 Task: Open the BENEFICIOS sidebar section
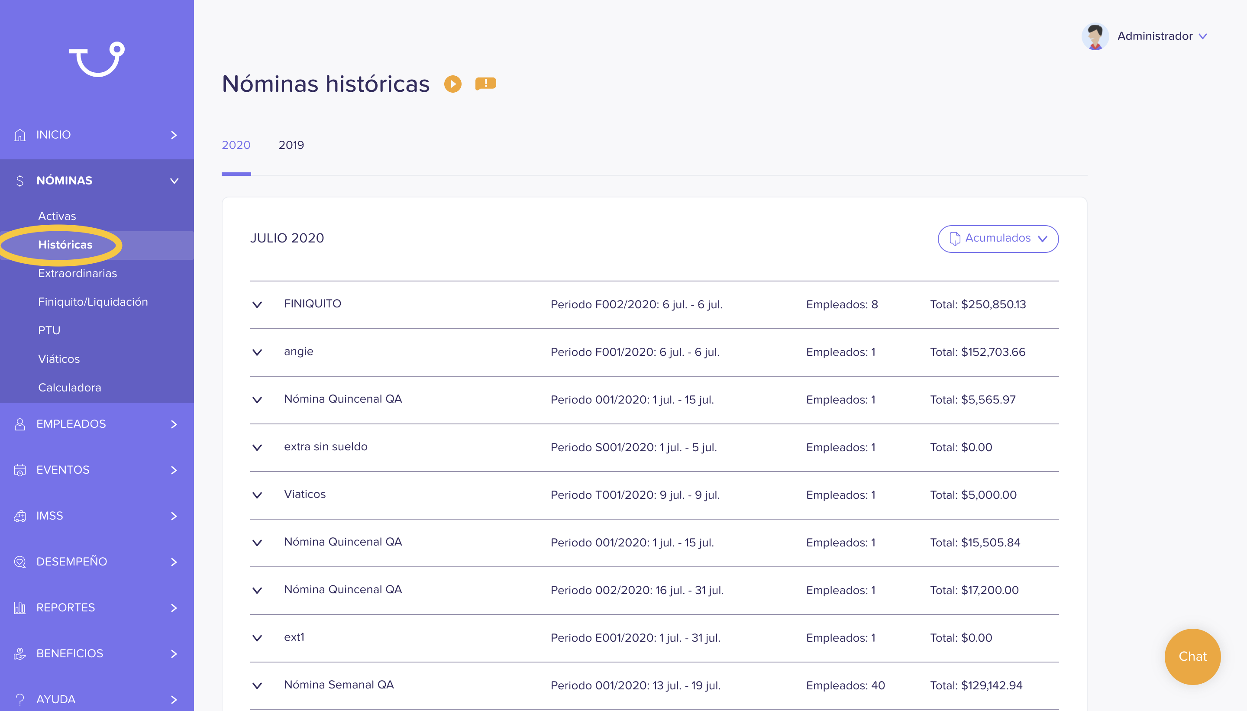(x=97, y=653)
